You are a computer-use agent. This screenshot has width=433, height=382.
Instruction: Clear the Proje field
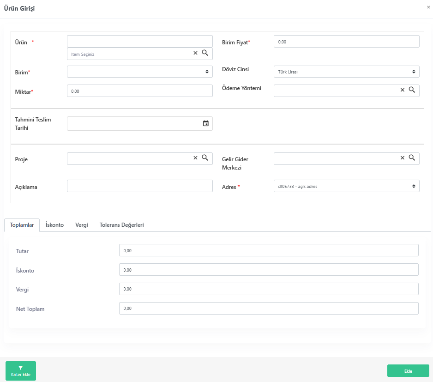pos(196,158)
